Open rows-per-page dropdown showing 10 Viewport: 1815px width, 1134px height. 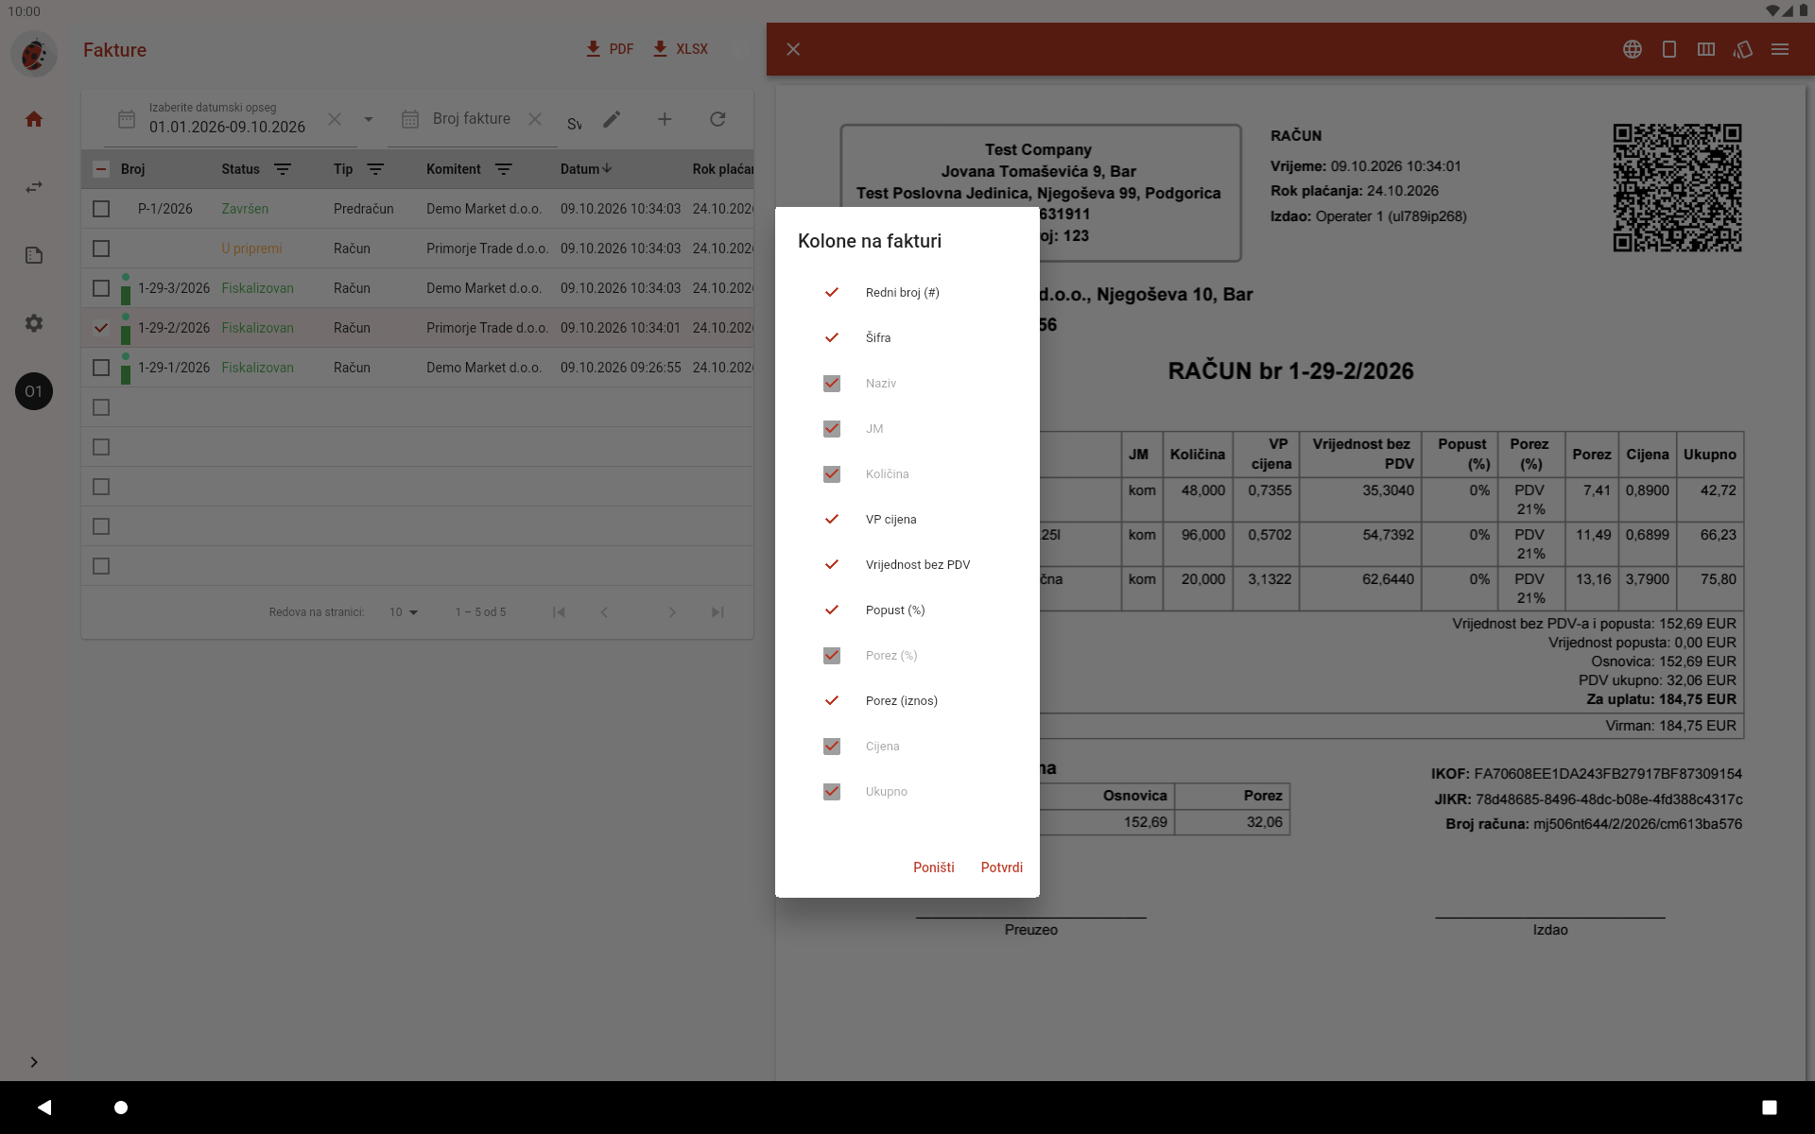coord(404,612)
